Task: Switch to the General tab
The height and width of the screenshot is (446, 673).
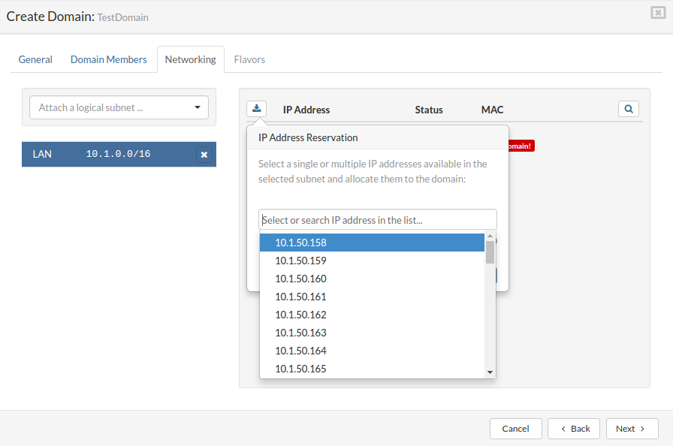Action: [x=35, y=59]
